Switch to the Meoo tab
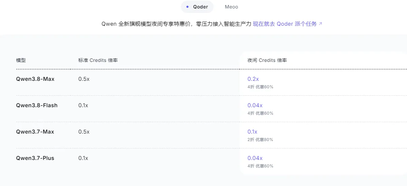Image resolution: width=407 pixels, height=186 pixels. (x=231, y=7)
